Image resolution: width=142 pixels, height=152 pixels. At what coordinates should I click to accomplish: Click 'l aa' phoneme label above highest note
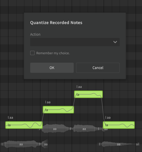coord(79,87)
